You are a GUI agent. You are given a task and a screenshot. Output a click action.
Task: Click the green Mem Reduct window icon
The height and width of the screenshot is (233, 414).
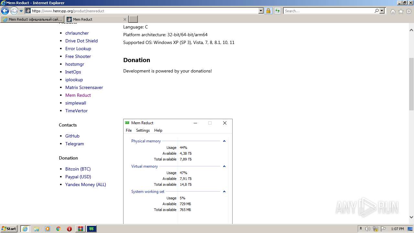tap(127, 123)
